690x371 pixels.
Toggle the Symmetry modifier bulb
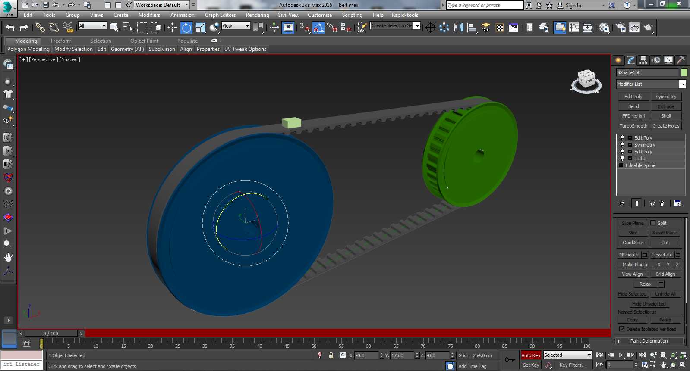622,145
